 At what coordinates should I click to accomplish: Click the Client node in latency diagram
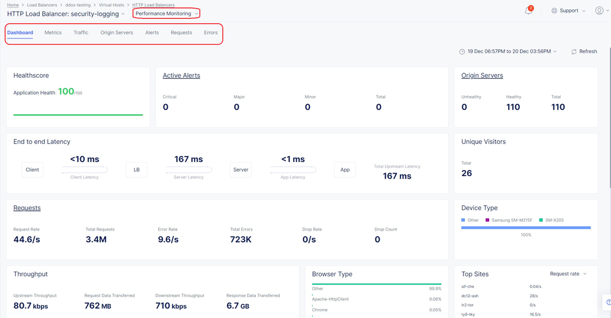click(x=32, y=169)
